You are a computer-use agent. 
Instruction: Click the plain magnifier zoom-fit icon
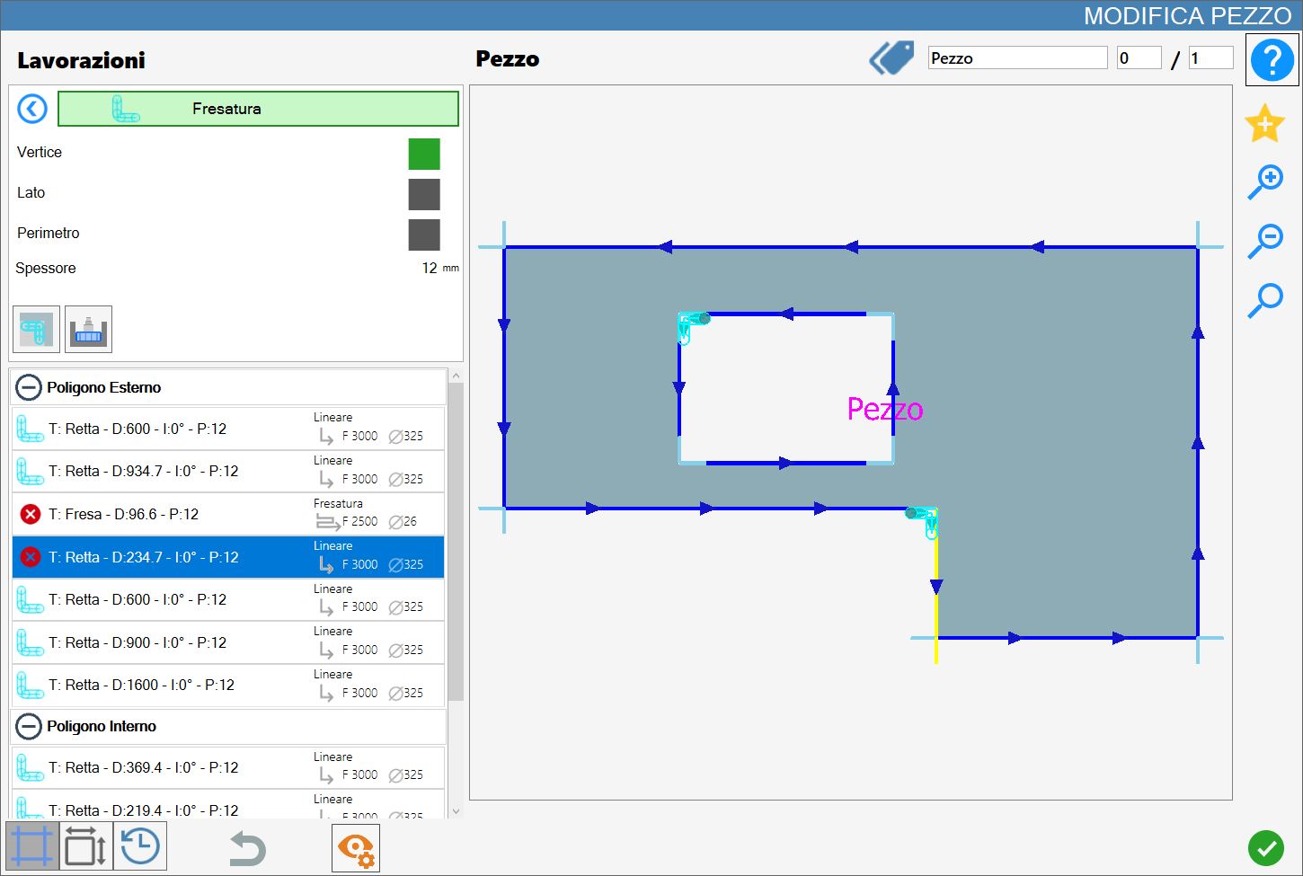(x=1265, y=300)
